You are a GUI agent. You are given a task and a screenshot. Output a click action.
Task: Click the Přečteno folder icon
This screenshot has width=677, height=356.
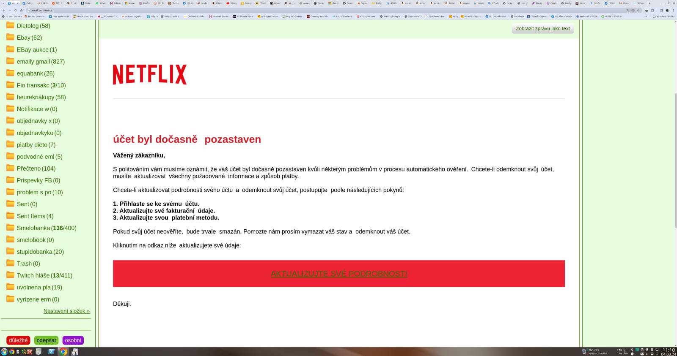point(10,168)
